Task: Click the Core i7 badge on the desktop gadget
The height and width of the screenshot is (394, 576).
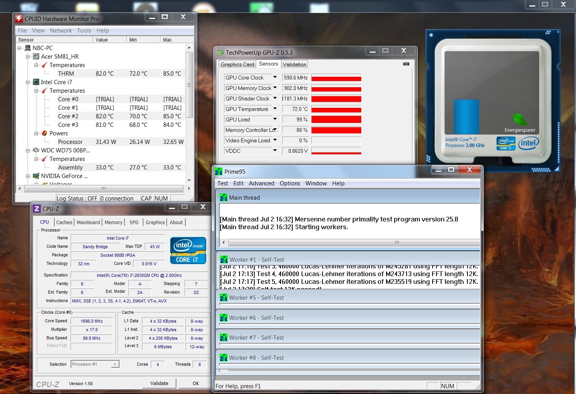Action: [x=506, y=143]
